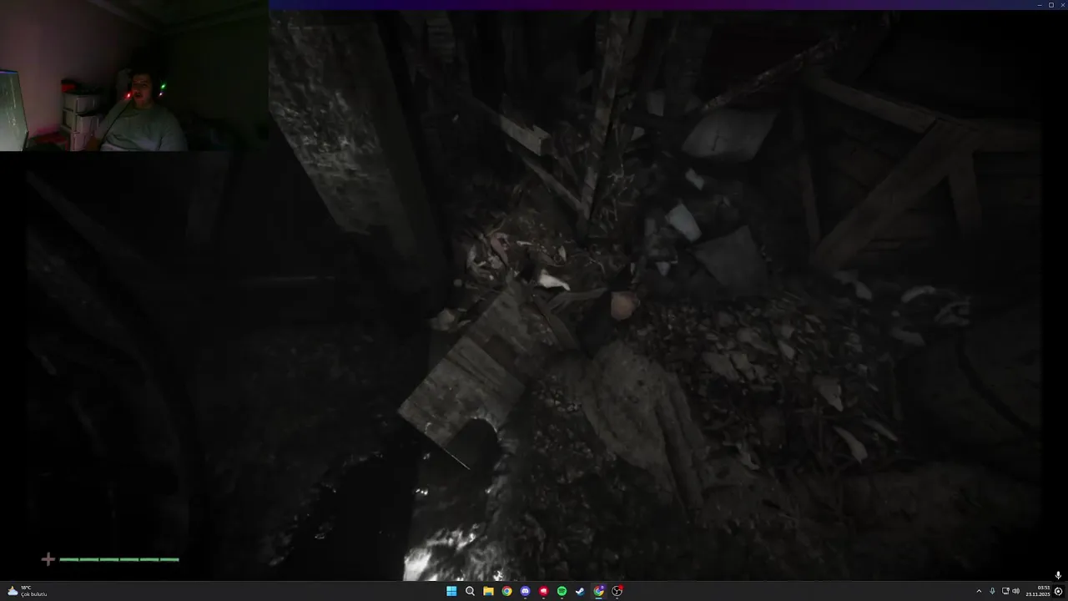
Task: Open Discord from the taskbar
Action: click(525, 591)
